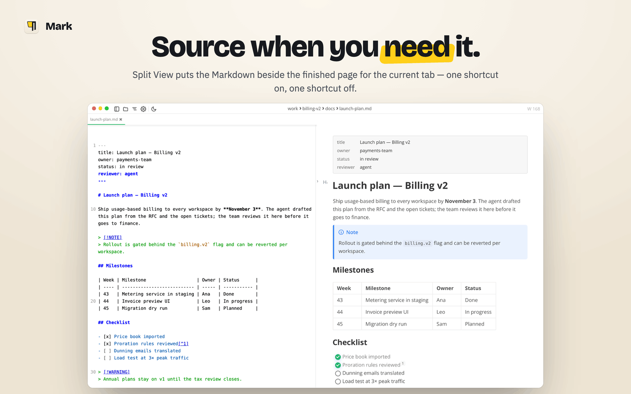Click the [!WARNING] marker in source
Viewport: 631px width, 394px height.
point(117,372)
